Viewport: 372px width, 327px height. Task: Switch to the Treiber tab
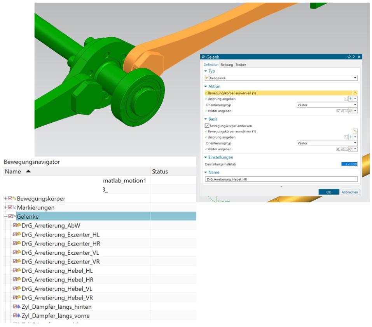pos(241,64)
